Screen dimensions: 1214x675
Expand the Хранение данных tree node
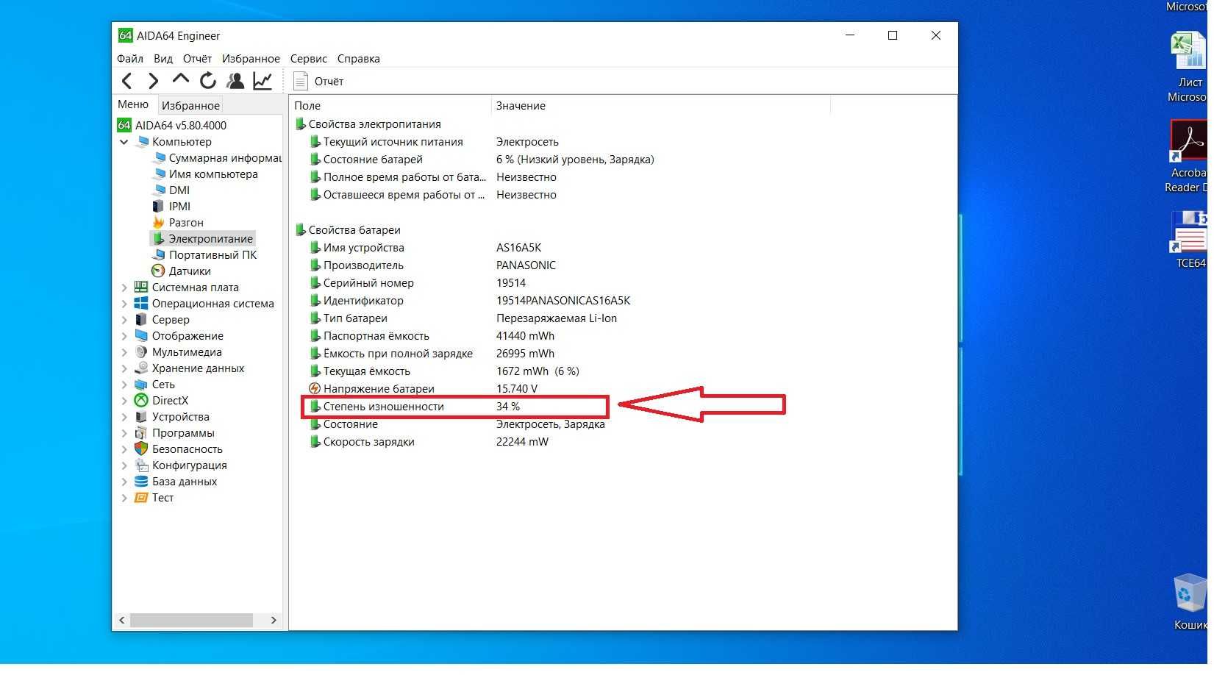pos(124,368)
